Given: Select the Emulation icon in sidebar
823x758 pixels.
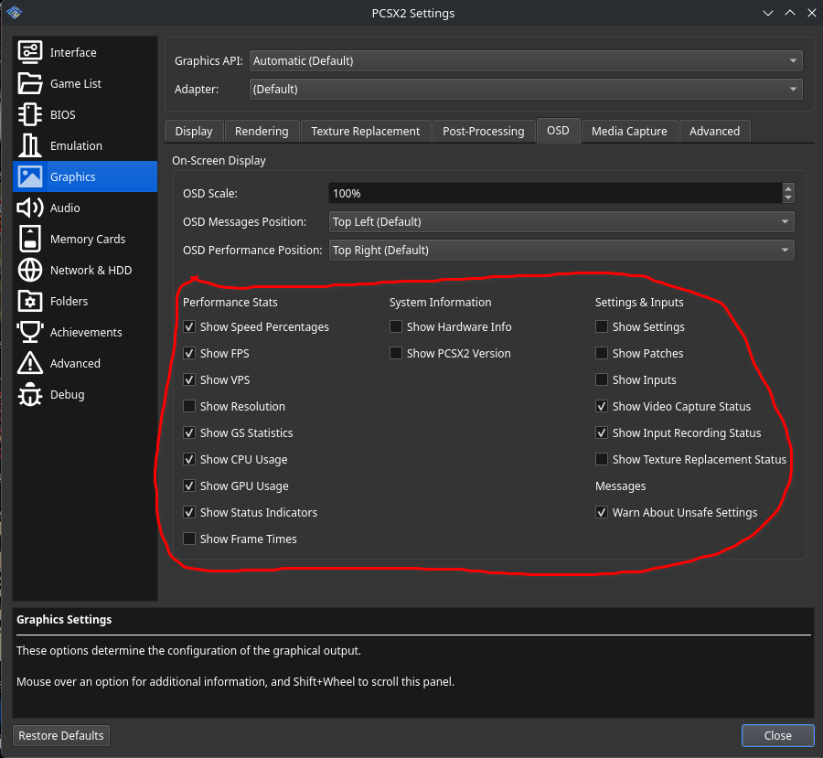Looking at the screenshot, I should 30,145.
